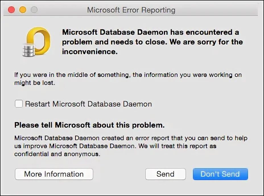Click 'We are sorry for the inconvenience' text

tap(206, 42)
